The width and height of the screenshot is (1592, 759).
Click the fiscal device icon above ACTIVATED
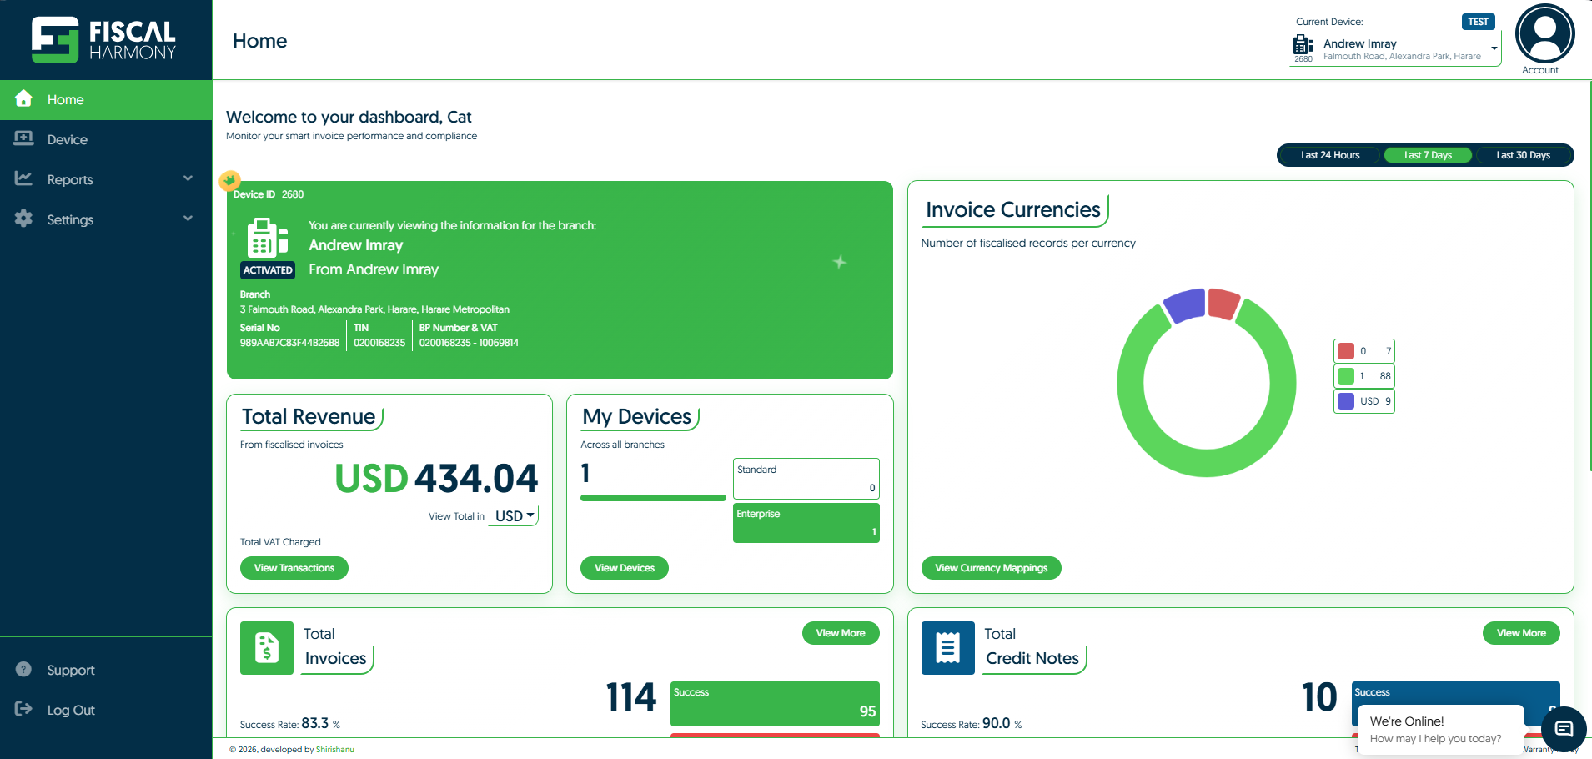click(x=267, y=238)
